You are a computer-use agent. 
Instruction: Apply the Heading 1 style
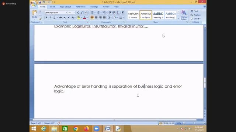coord(158,15)
